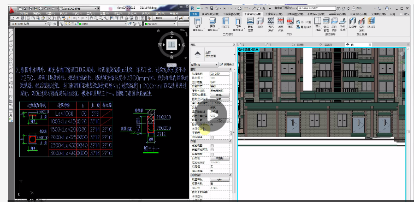Open the AutoCAD classic workspace combo box
414x202 pixels.
click(x=28, y=24)
